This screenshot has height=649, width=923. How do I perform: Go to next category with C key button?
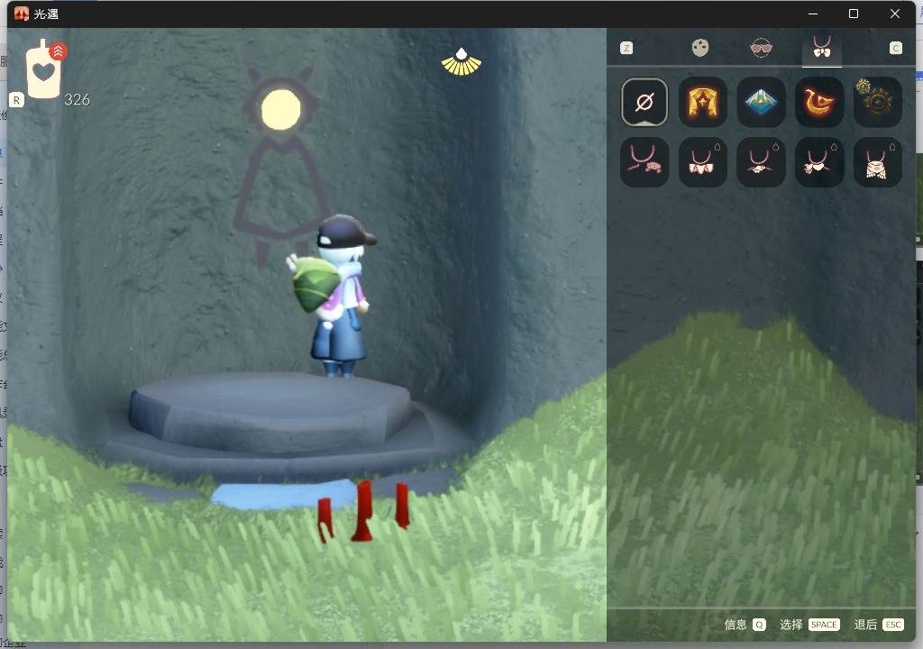(895, 49)
